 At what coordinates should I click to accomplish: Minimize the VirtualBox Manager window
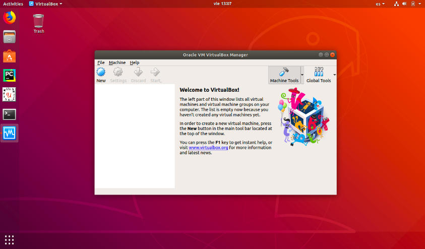pyautogui.click(x=321, y=55)
